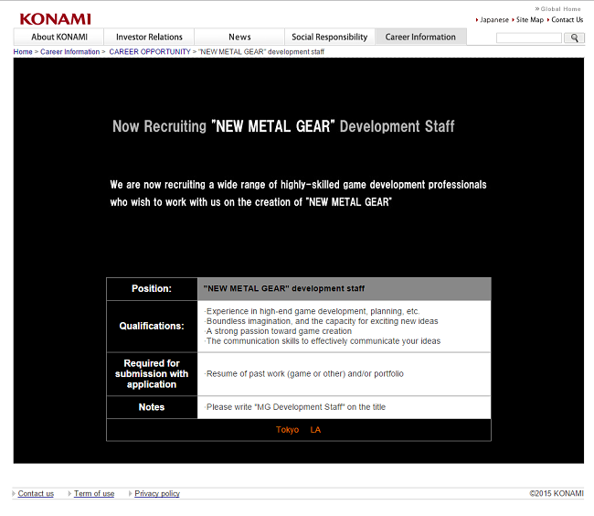This screenshot has width=594, height=516.
Task: Switch to the Japanese site version
Action: (x=494, y=19)
